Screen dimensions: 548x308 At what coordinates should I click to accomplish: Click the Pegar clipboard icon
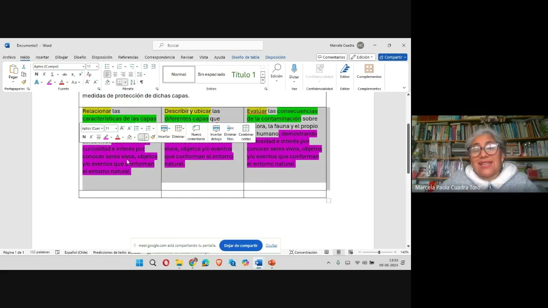coord(13,70)
